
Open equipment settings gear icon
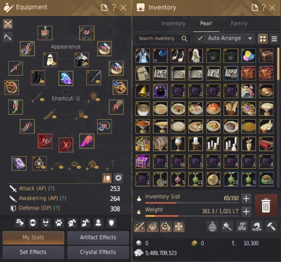click(x=118, y=178)
